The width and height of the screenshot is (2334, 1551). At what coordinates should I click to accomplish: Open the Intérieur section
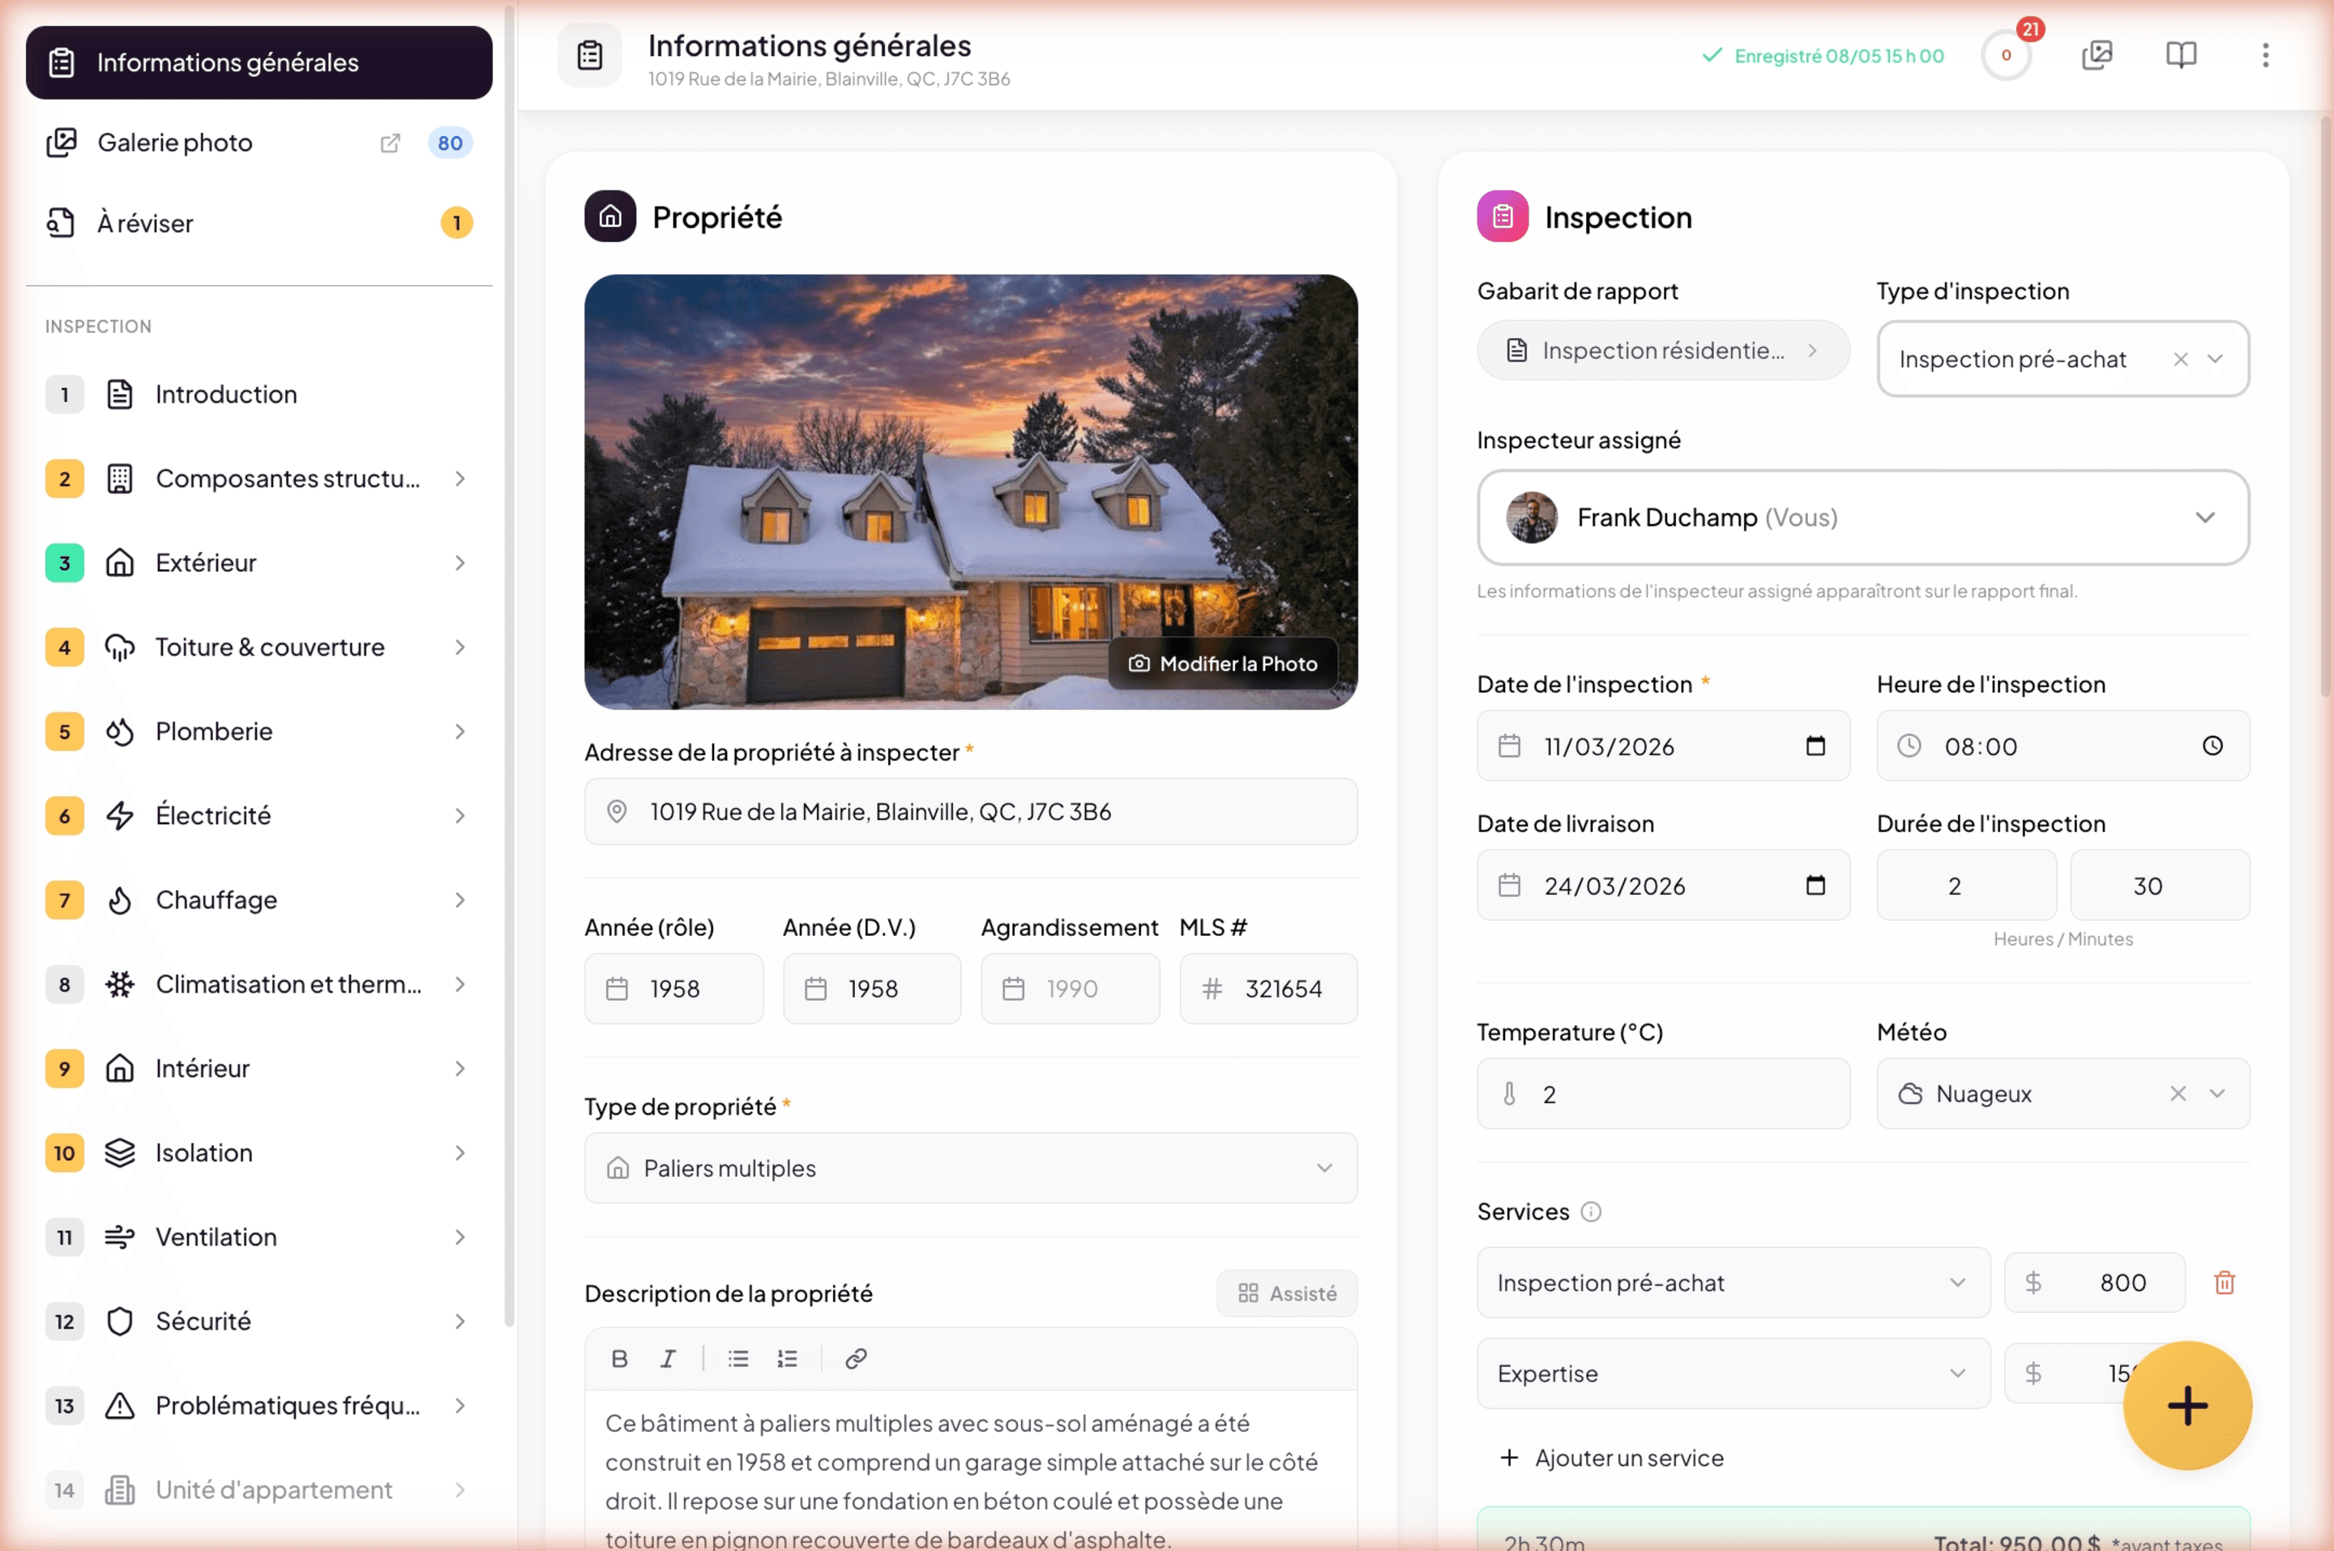pyautogui.click(x=259, y=1070)
